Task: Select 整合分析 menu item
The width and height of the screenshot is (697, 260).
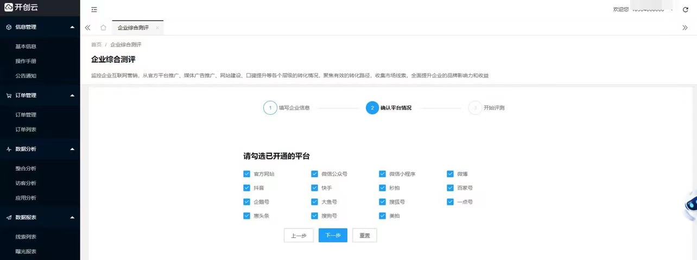Action: pos(26,168)
